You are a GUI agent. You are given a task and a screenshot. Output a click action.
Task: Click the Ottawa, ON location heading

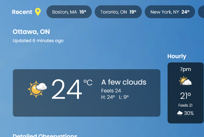click(x=31, y=32)
